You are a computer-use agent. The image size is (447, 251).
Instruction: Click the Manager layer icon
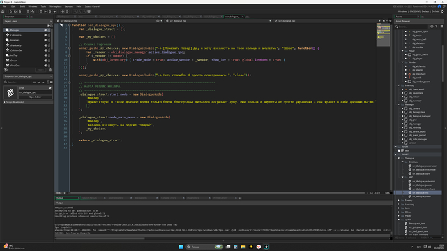coord(8,30)
